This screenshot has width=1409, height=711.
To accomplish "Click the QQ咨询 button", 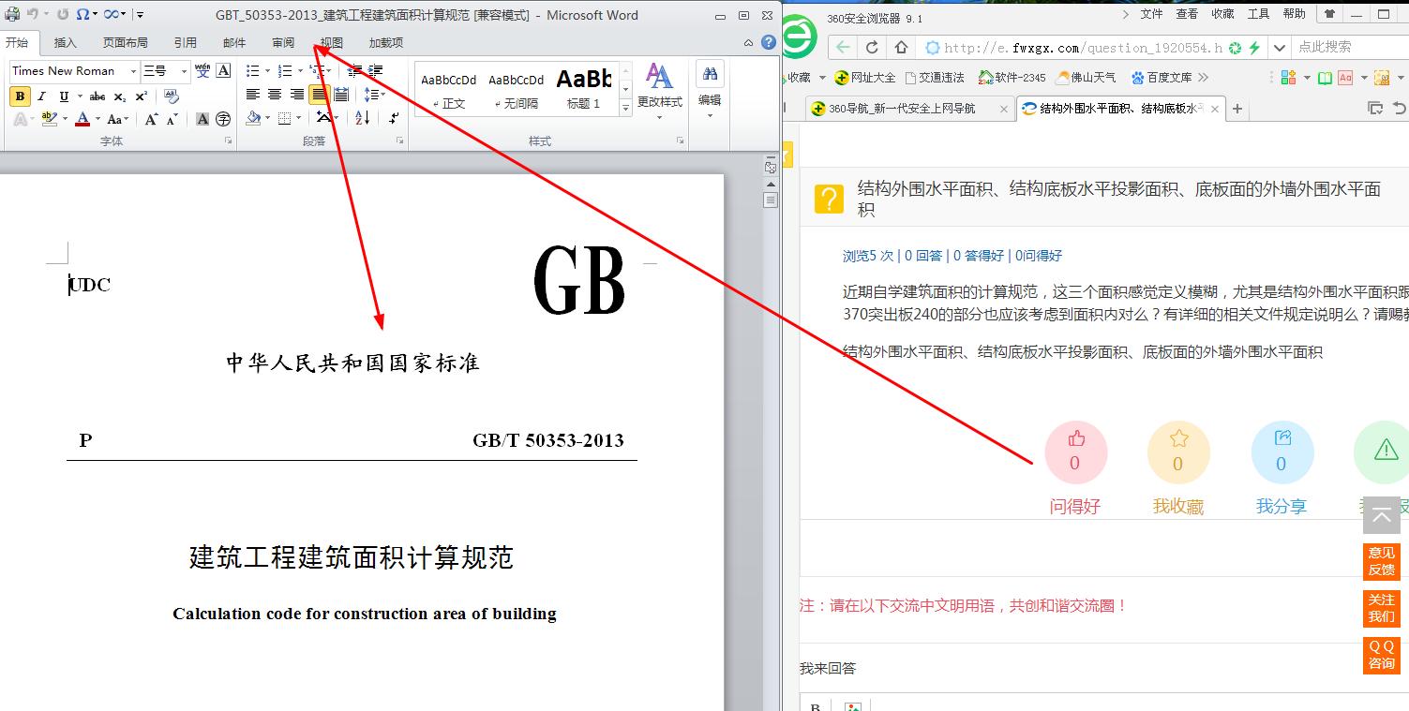I will coord(1382,655).
